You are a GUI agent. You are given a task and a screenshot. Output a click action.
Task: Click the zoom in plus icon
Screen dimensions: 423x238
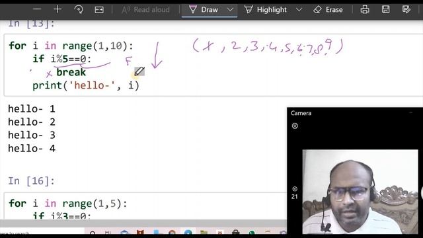(x=58, y=9)
